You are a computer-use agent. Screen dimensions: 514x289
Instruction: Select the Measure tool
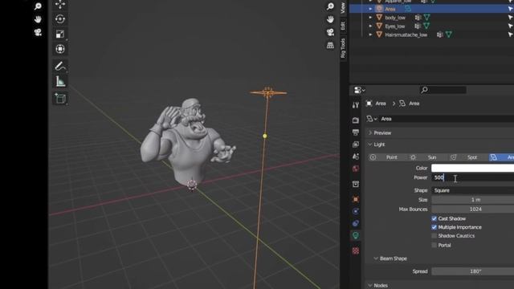(x=60, y=81)
